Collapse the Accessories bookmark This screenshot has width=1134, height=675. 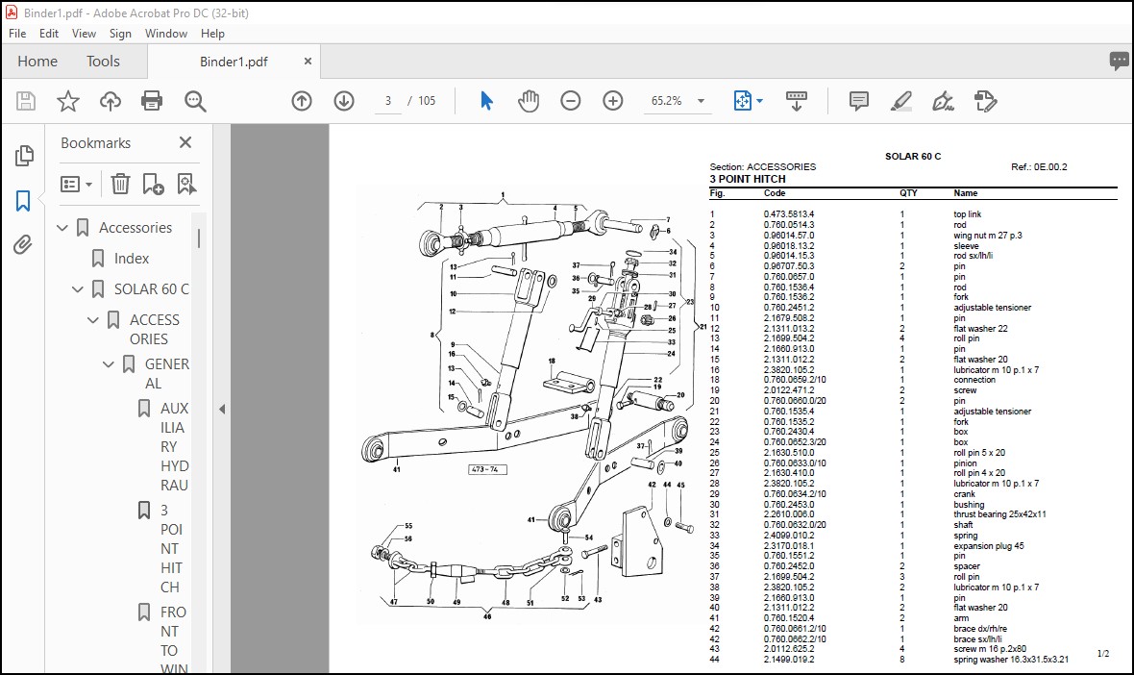62,228
